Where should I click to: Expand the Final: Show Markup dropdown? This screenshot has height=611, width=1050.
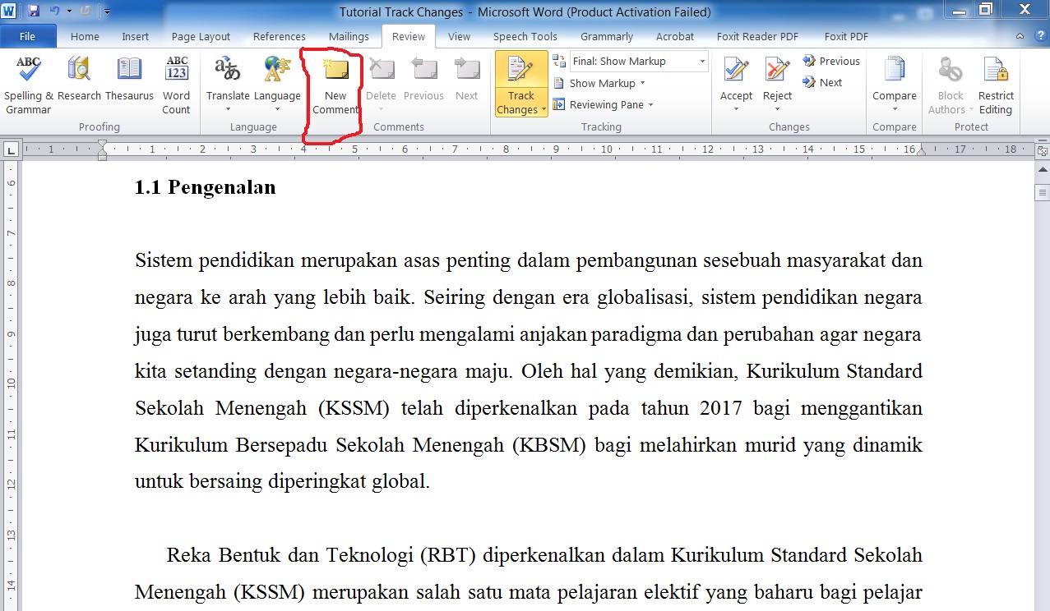702,62
